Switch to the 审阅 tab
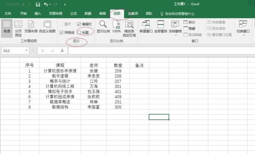The image size is (255, 154). (102, 13)
